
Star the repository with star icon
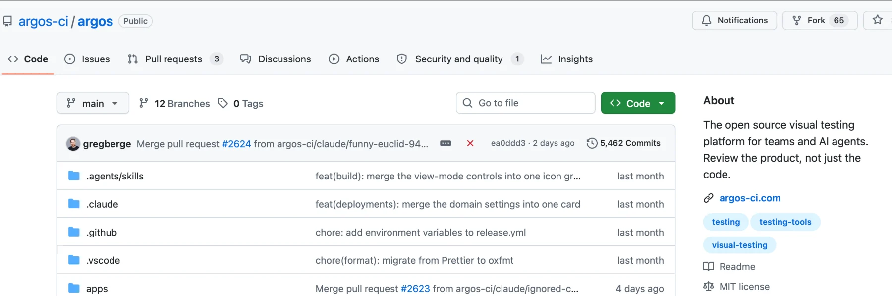(877, 20)
